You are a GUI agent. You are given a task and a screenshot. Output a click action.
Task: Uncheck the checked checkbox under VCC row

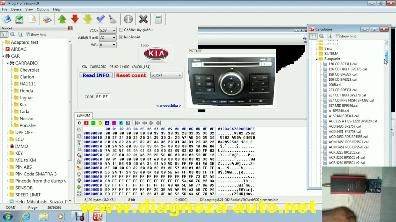click(121, 37)
